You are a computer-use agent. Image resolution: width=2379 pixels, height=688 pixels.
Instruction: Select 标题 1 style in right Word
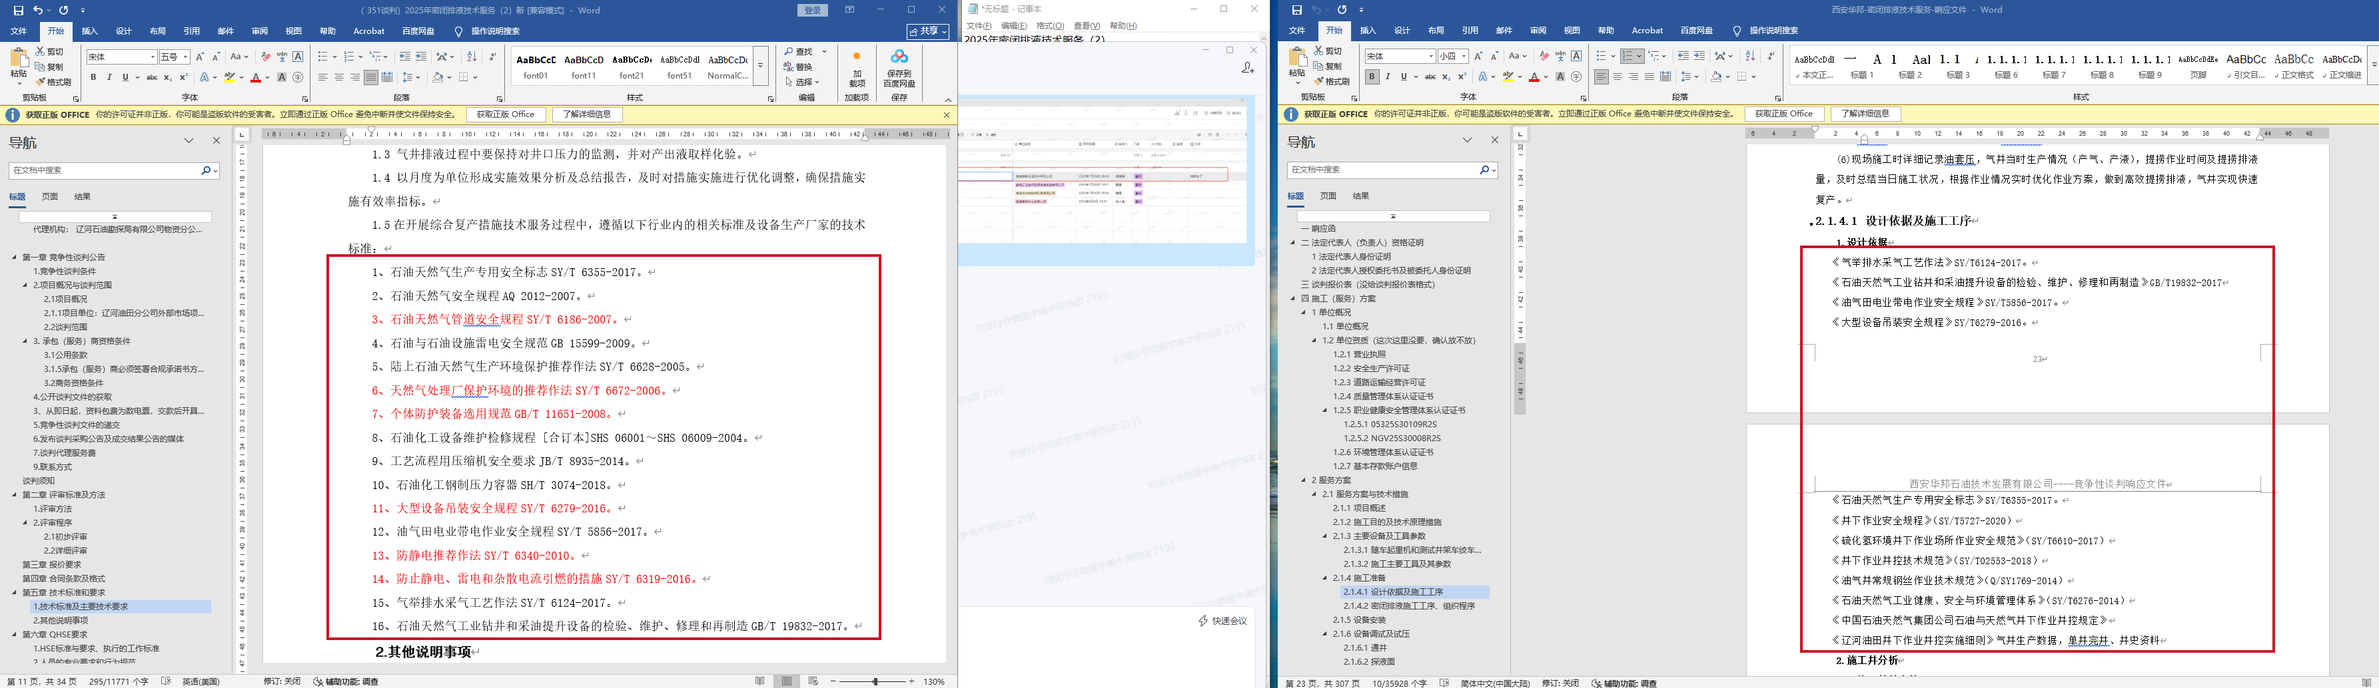(1862, 67)
